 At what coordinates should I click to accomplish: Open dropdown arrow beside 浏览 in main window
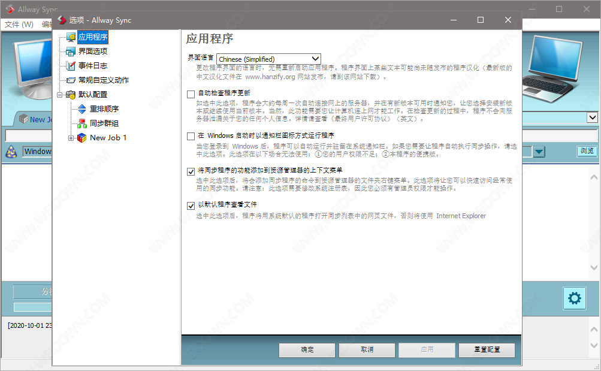pos(539,152)
